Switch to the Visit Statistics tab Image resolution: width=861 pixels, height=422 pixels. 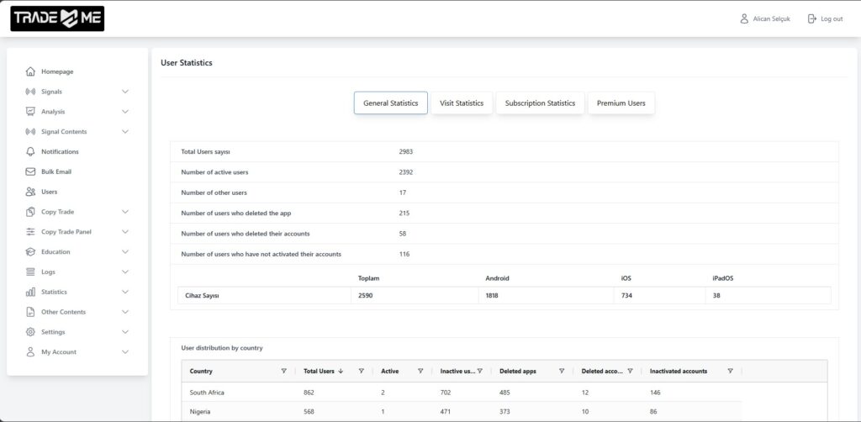462,103
